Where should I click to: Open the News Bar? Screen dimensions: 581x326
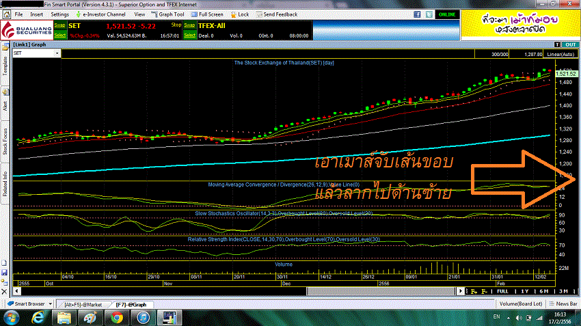point(564,303)
